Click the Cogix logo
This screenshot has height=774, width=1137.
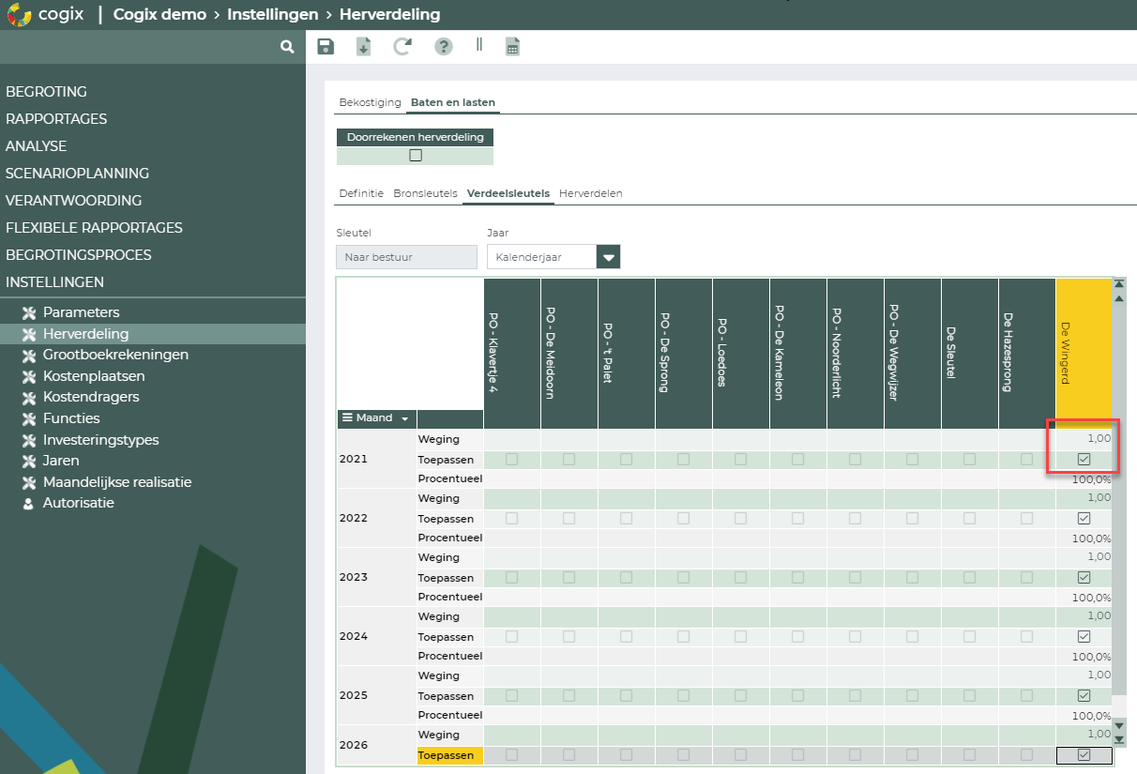[47, 15]
